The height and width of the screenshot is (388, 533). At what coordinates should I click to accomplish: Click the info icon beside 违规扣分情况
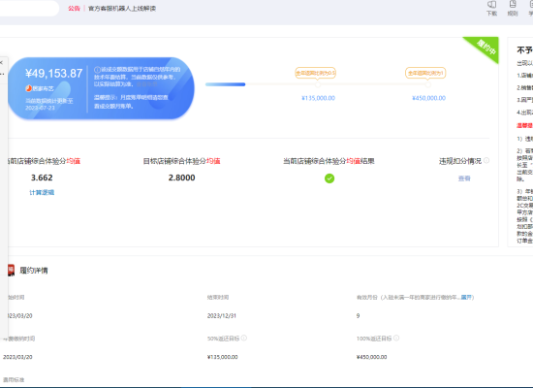(x=486, y=160)
